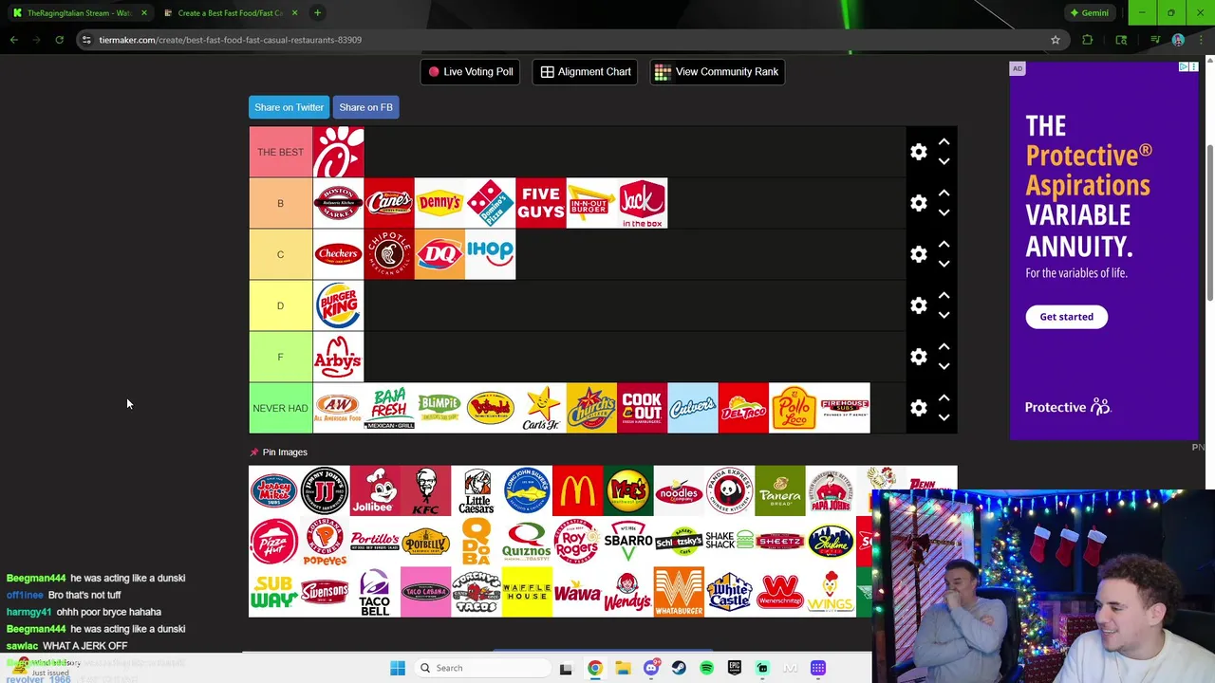This screenshot has height=683, width=1215.
Task: Move F tier row down
Action: click(x=944, y=366)
